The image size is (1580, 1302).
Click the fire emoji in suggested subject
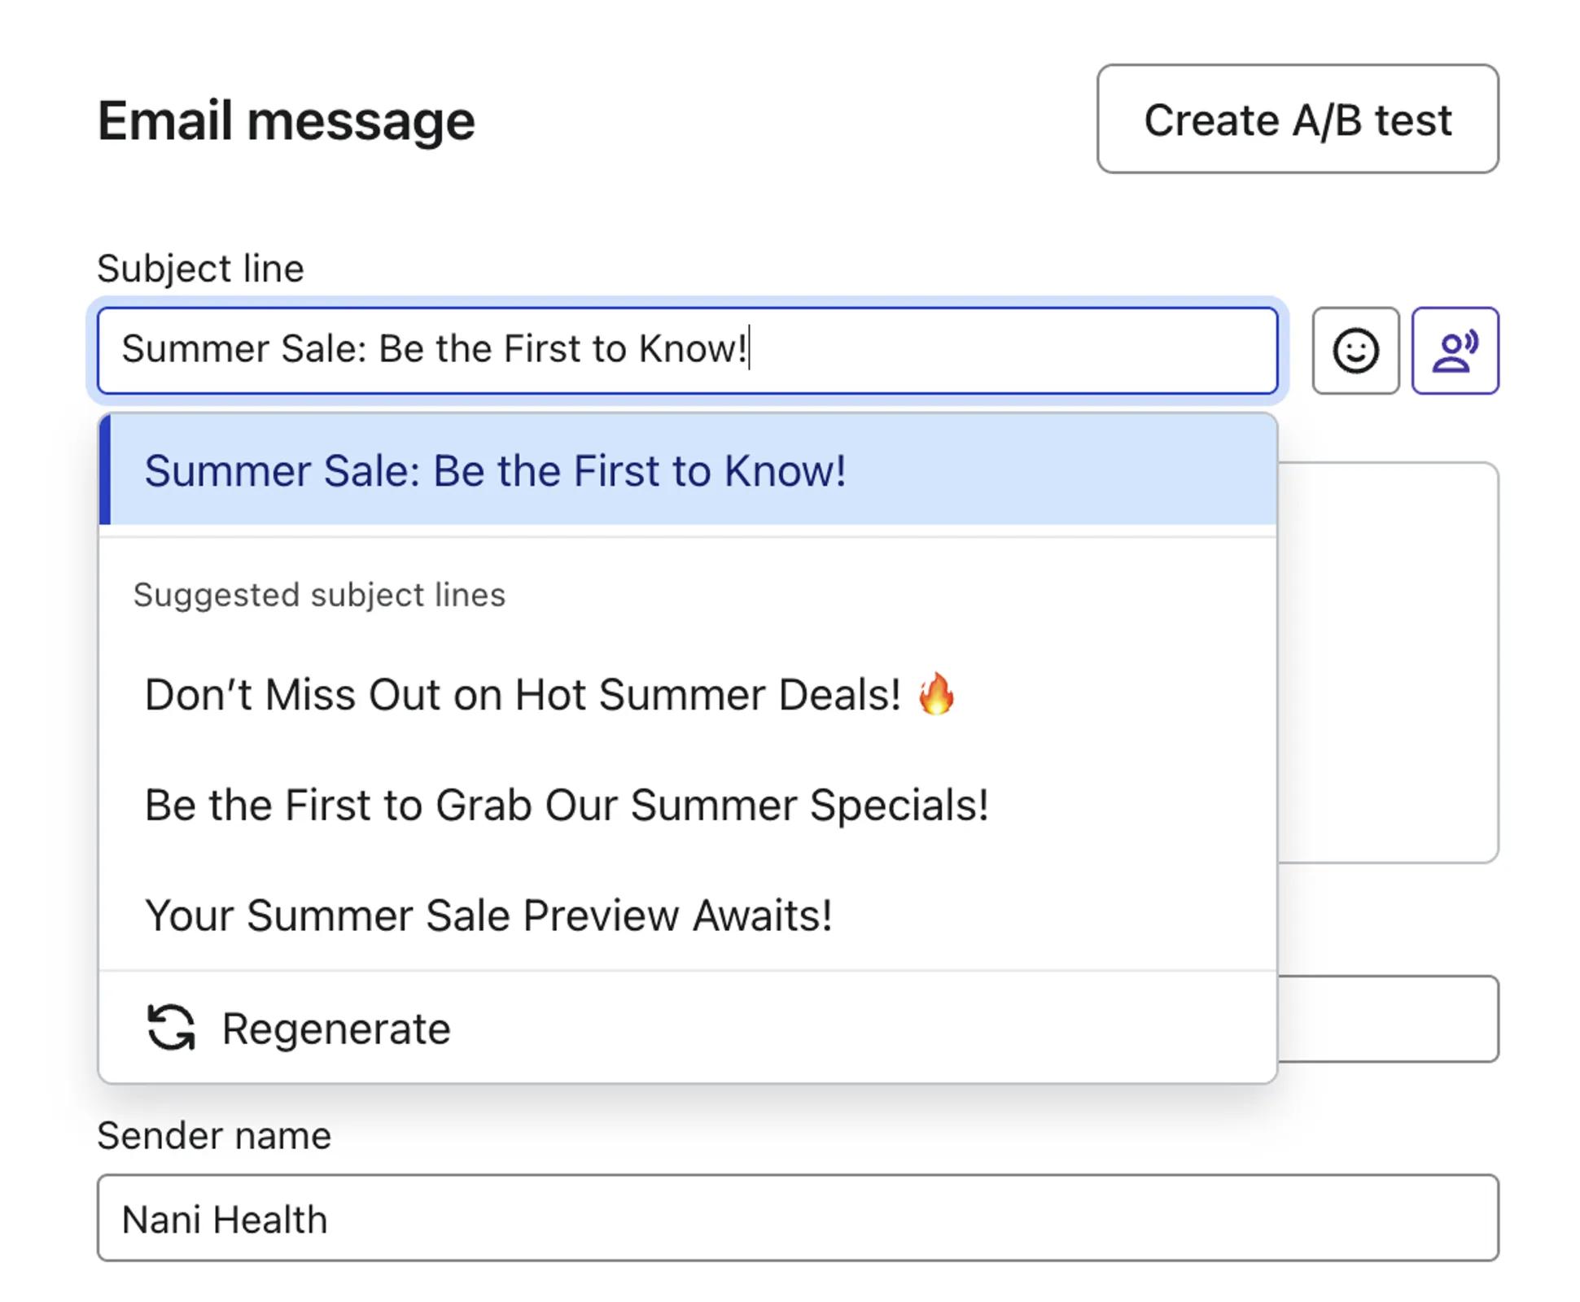937,694
